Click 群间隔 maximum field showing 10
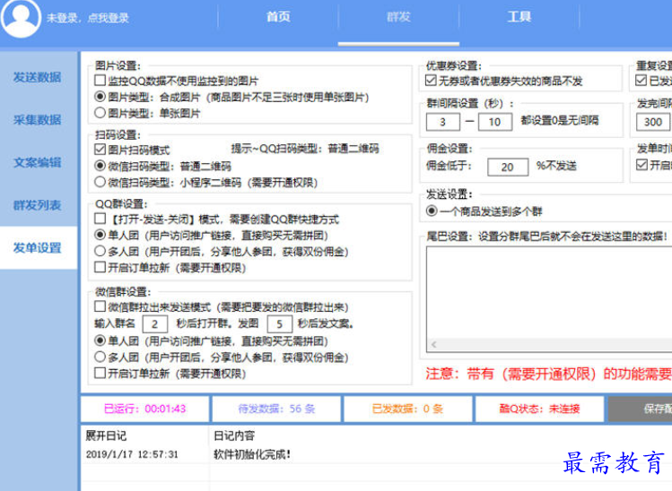Image resolution: width=672 pixels, height=491 pixels. [495, 122]
